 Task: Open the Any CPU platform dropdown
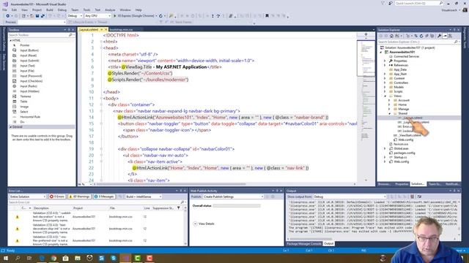[97, 16]
